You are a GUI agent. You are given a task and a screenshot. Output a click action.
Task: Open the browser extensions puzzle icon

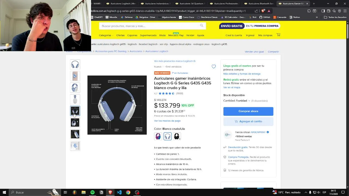[309, 11]
